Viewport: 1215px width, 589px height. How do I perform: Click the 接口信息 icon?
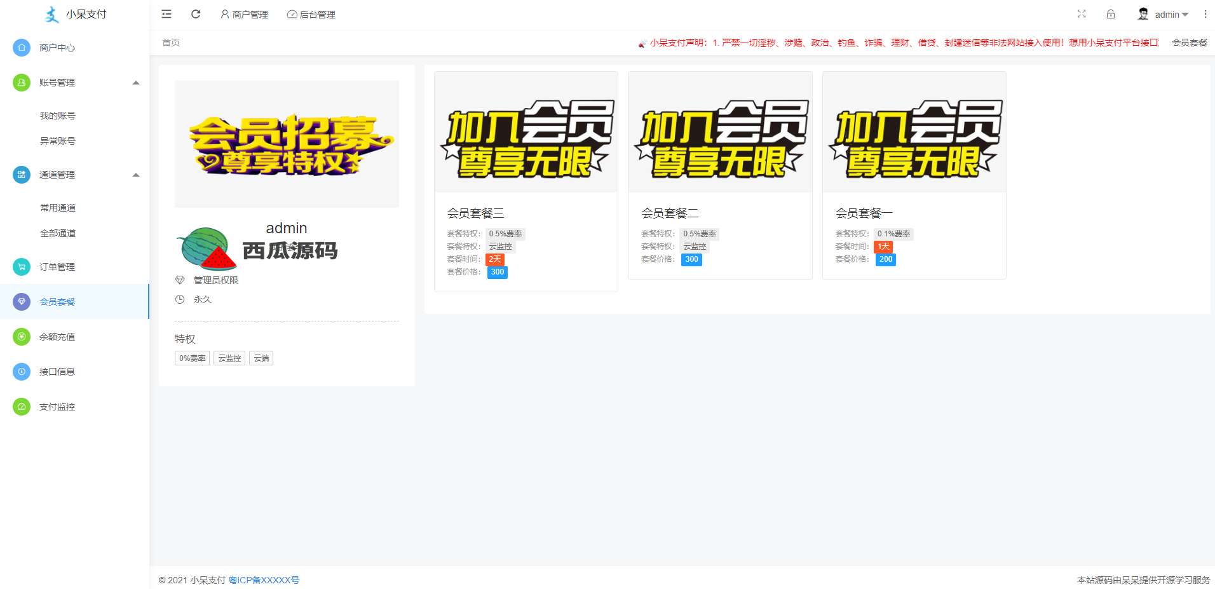tap(22, 372)
